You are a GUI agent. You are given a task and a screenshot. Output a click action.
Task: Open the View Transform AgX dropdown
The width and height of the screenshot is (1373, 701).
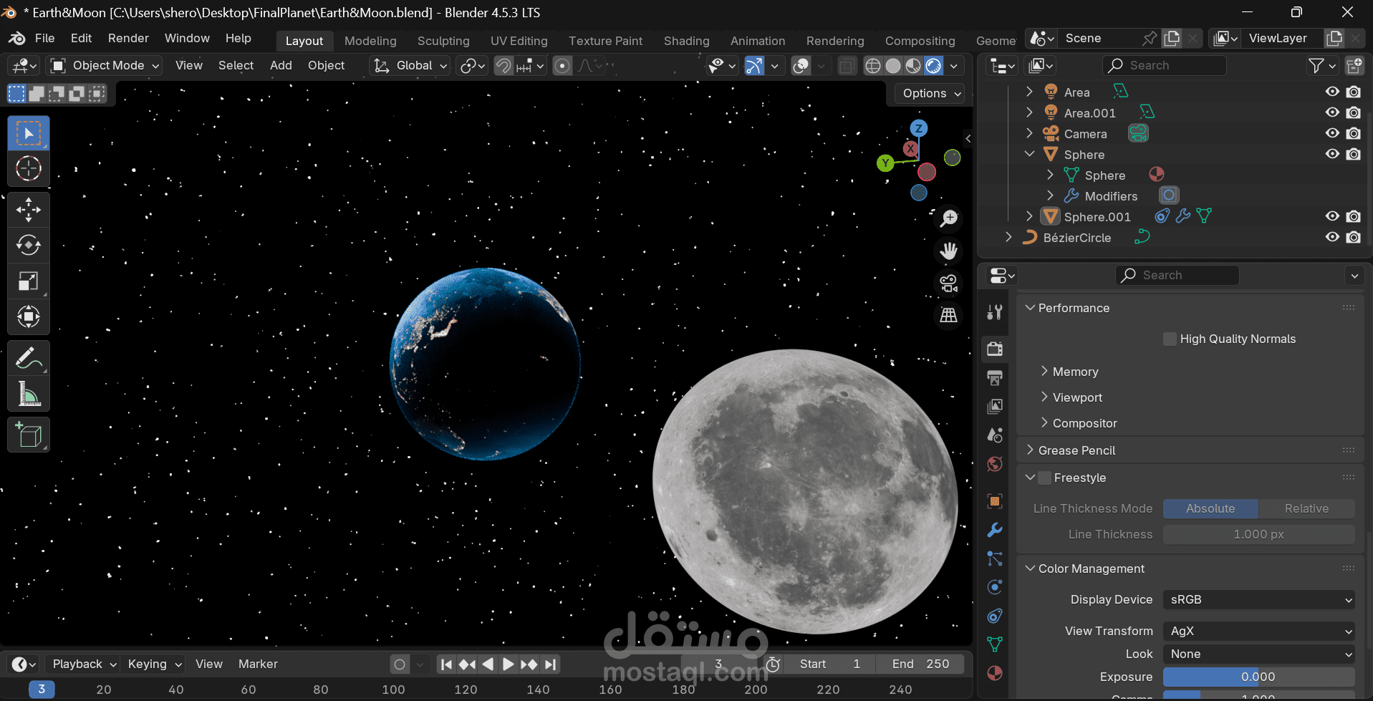click(x=1259, y=631)
